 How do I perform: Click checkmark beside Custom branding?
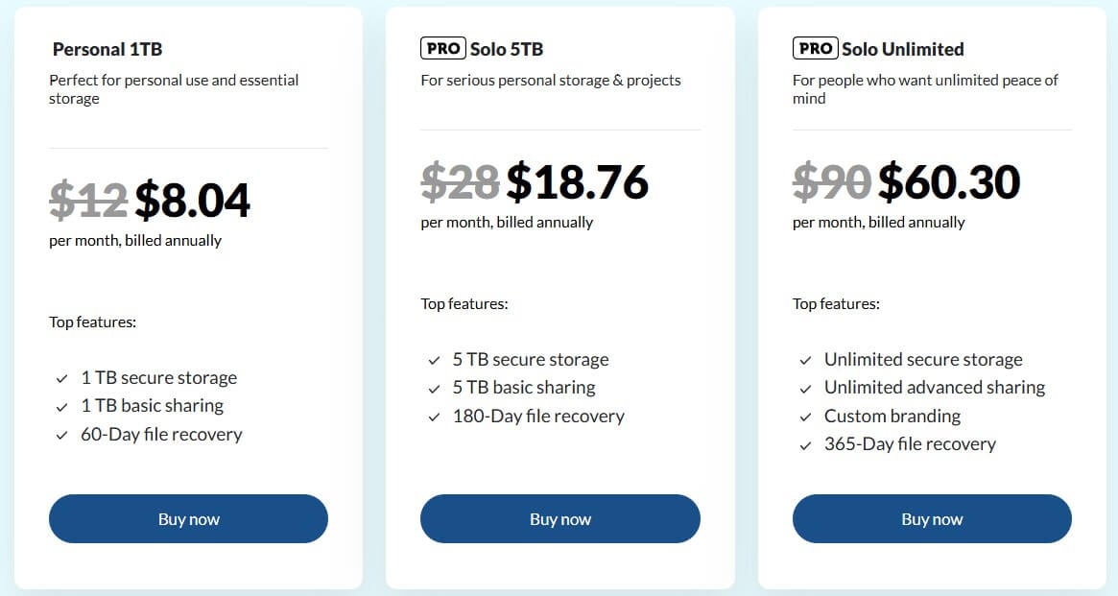pos(804,416)
